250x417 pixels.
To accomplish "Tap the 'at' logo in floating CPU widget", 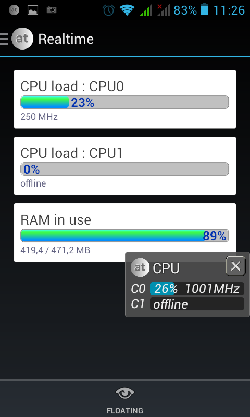I will (x=140, y=267).
